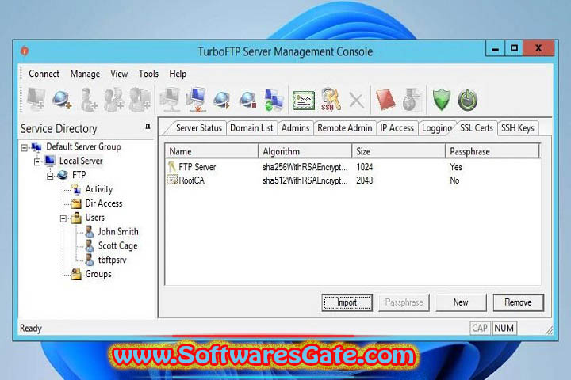The image size is (571, 380).
Task: Click the grayed Passphrase button
Action: (x=404, y=302)
